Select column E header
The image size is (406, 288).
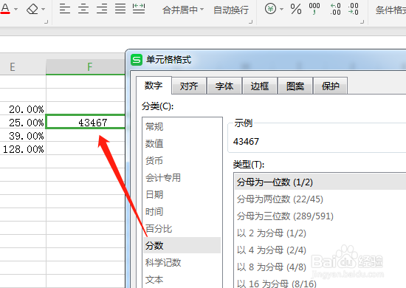(23, 66)
